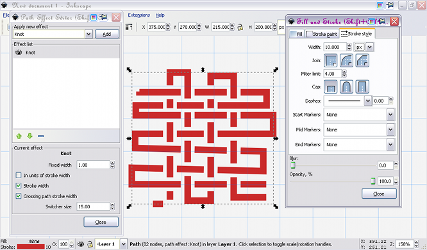Uncheck Crossing path stroke width
The image size is (427, 250).
coord(19,196)
